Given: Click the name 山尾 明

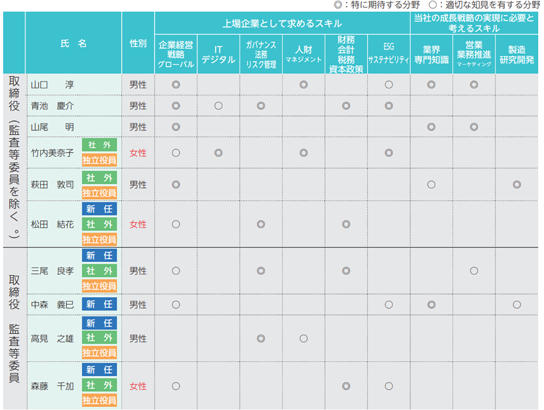Looking at the screenshot, I should click(x=53, y=127).
